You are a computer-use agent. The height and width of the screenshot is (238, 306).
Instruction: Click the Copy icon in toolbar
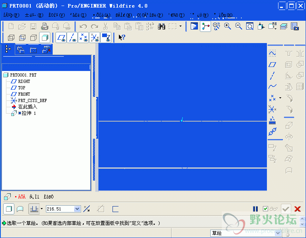pyautogui.click(x=117, y=26)
